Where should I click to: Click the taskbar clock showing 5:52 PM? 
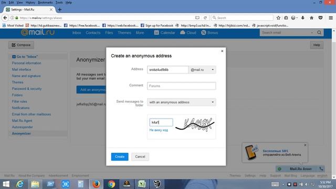325,184
